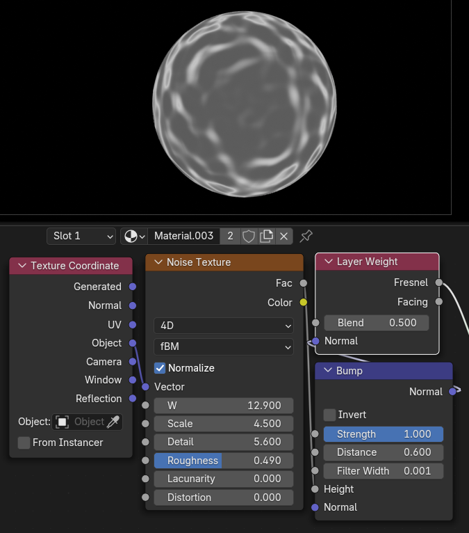Click the material sphere browse icon

[x=134, y=236]
